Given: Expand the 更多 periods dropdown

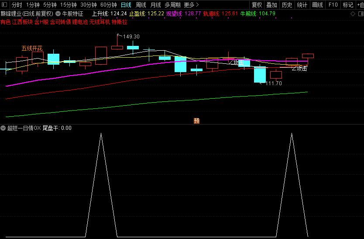Looking at the screenshot, I should coord(191,5).
